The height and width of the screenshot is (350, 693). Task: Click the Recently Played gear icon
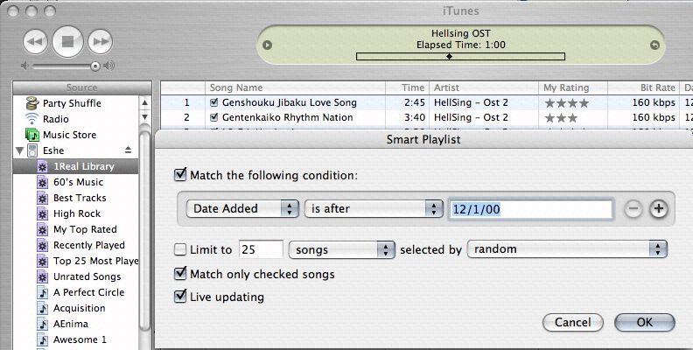[x=42, y=245]
